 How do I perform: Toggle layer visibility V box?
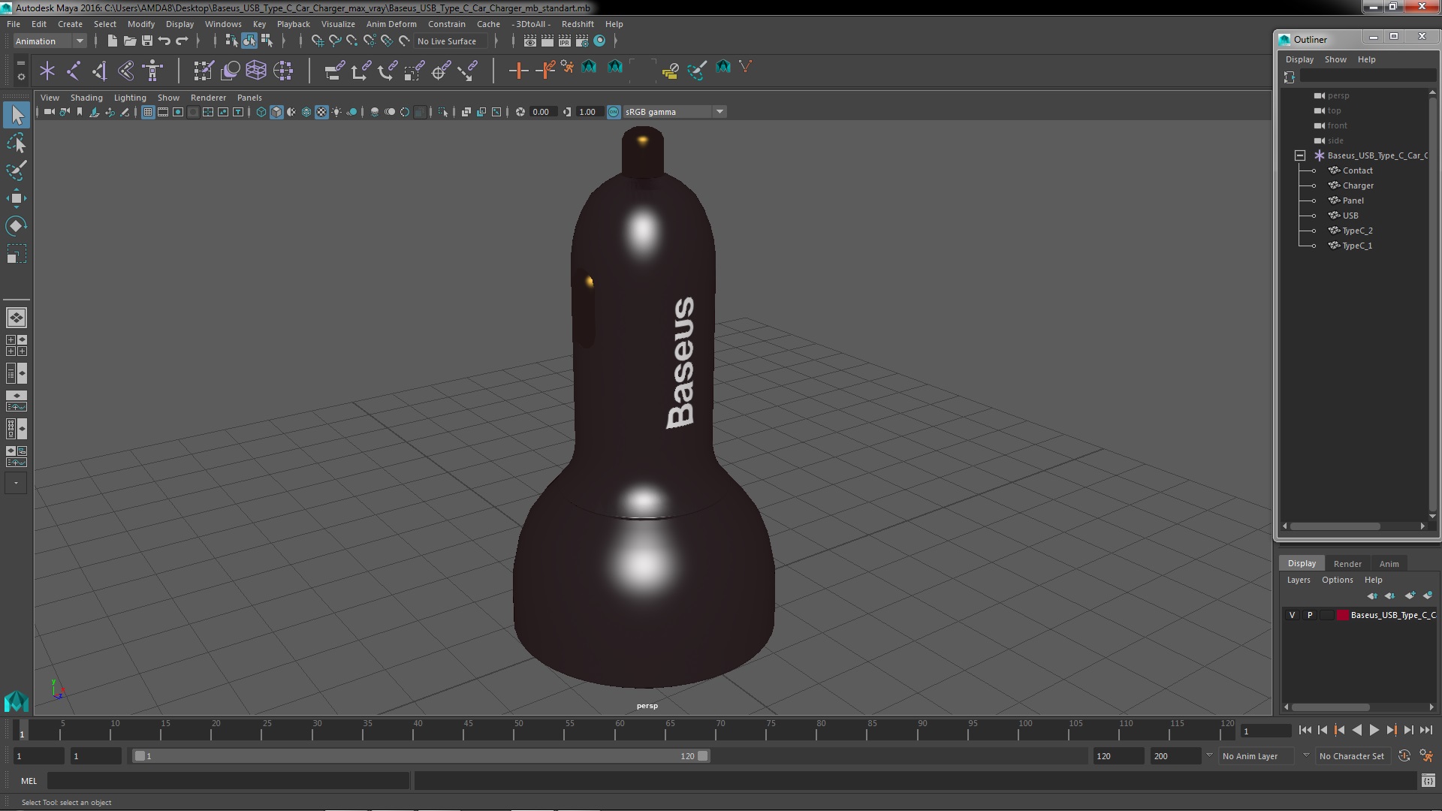pyautogui.click(x=1292, y=615)
